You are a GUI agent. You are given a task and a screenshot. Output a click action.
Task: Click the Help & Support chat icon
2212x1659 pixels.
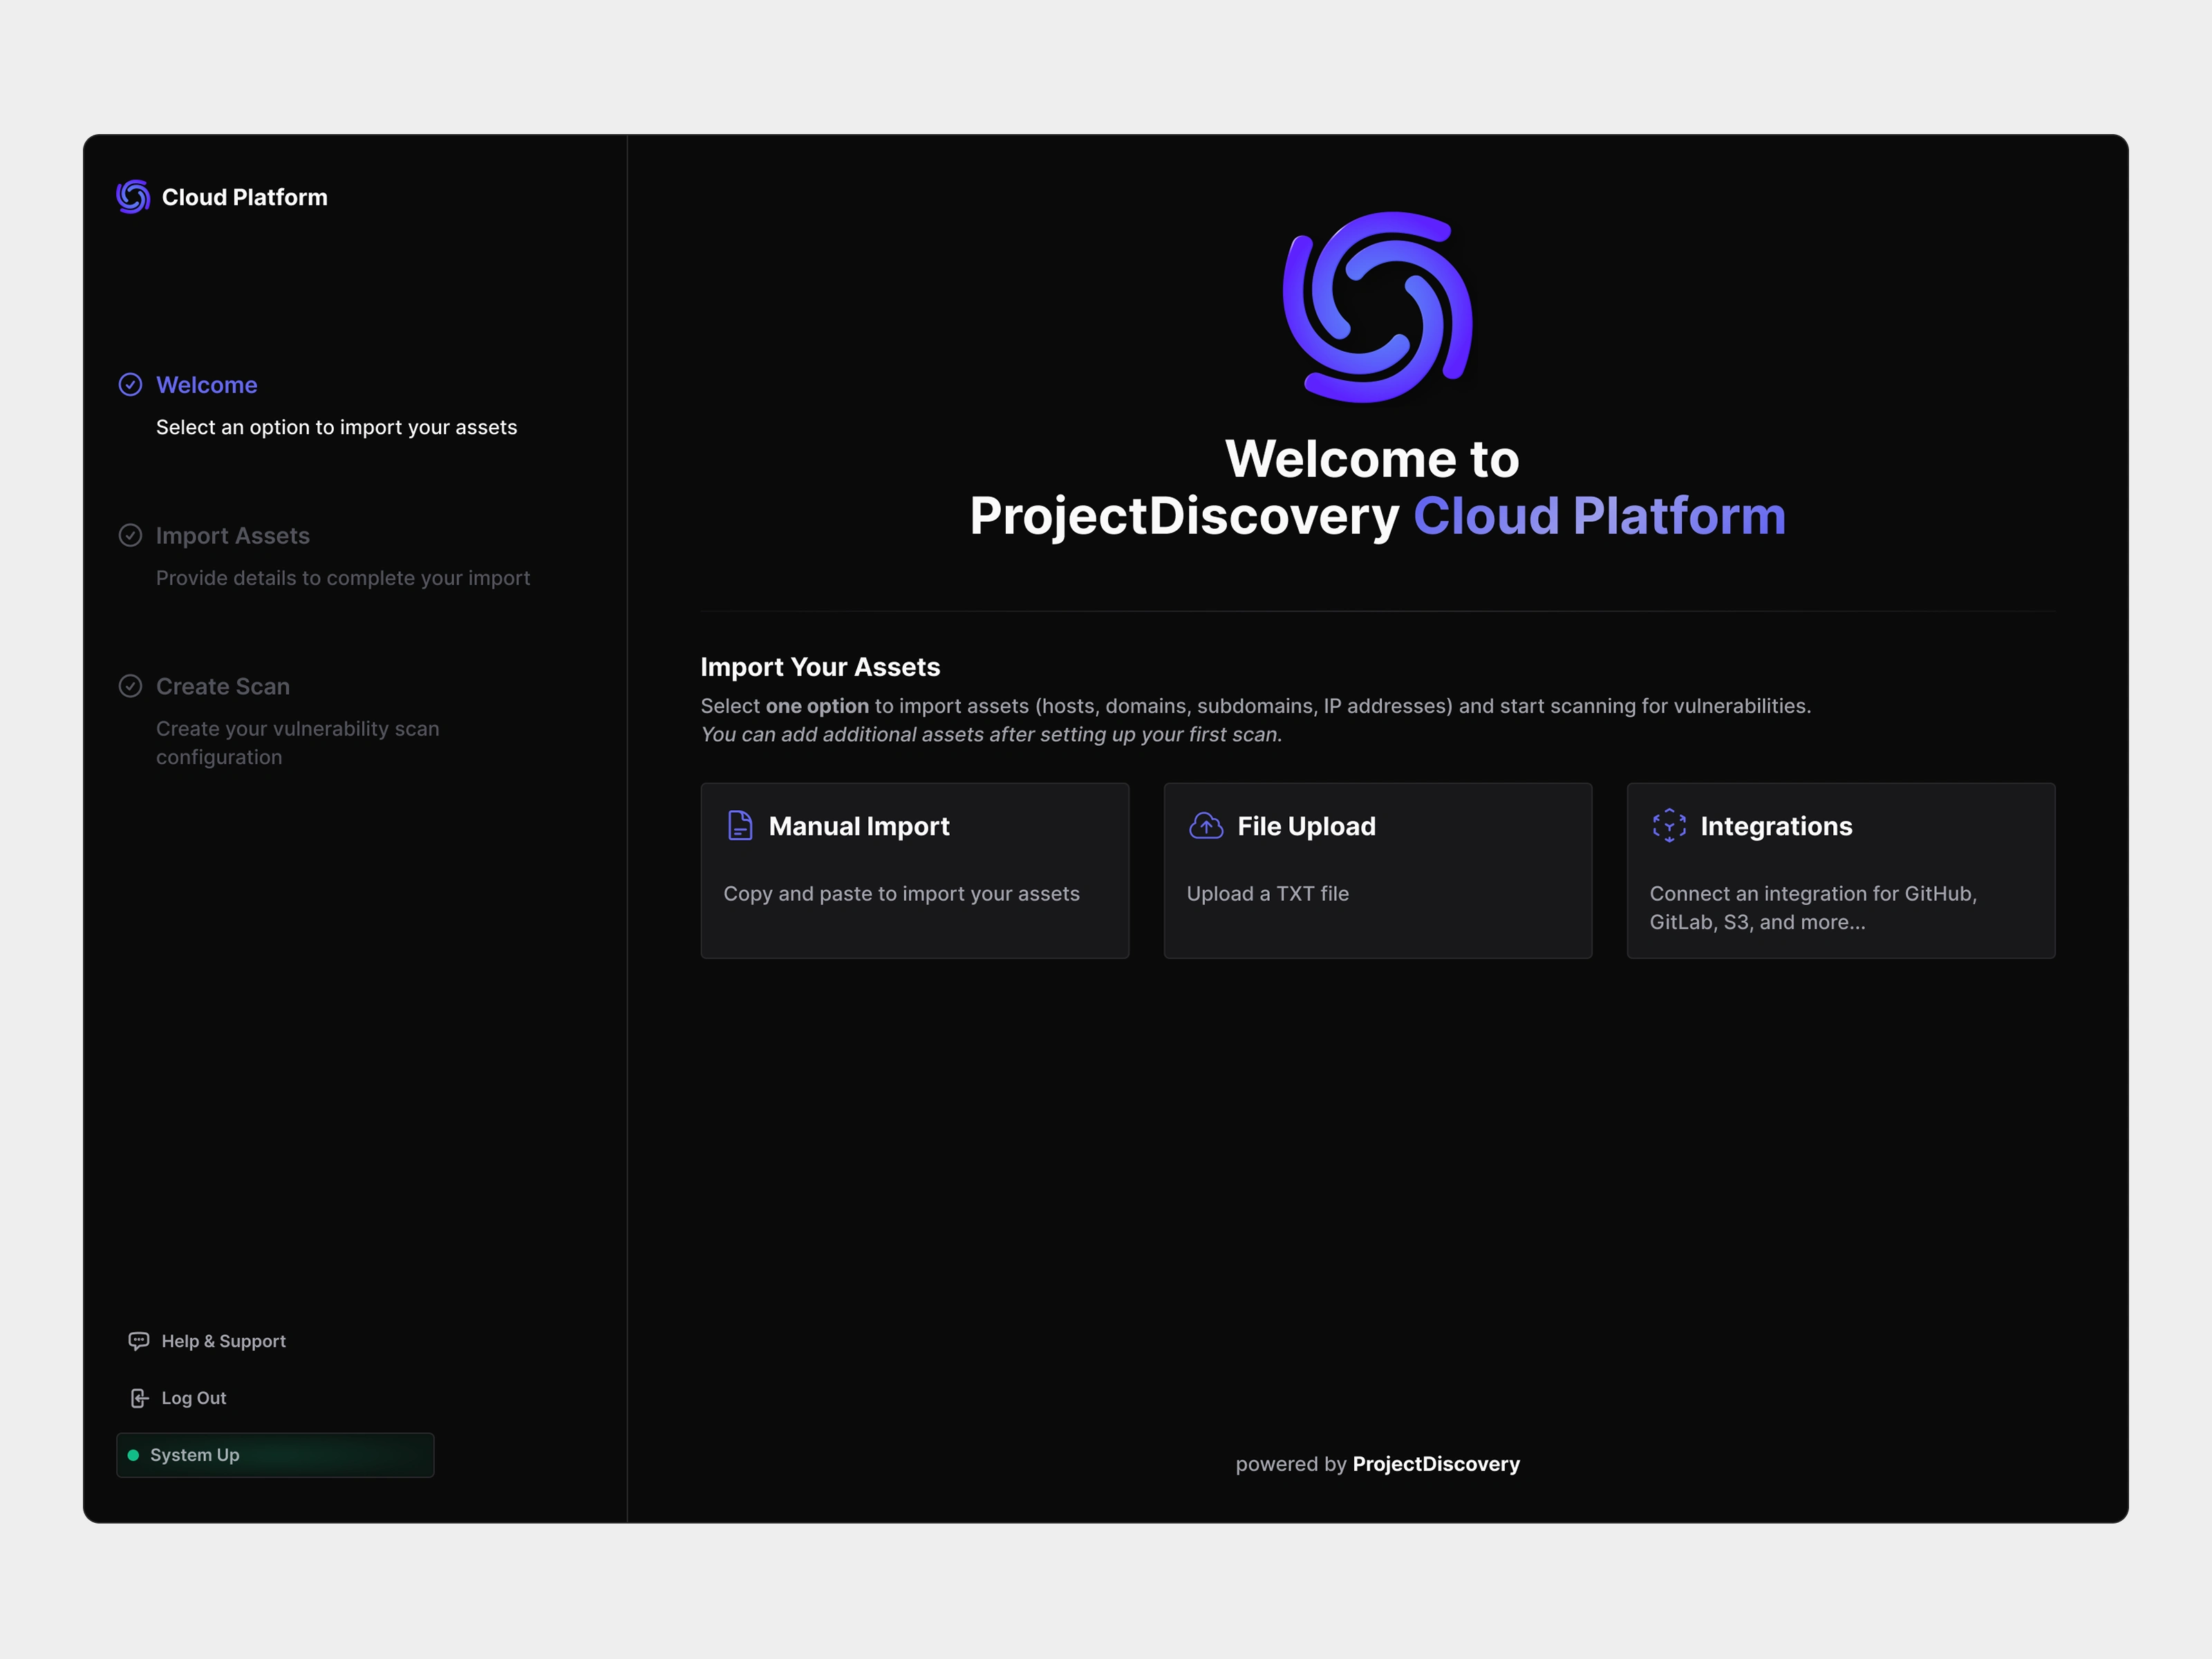coord(139,1341)
